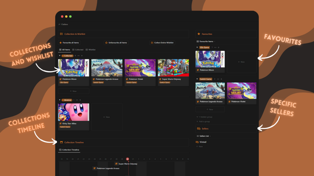The width and height of the screenshot is (314, 176).
Task: Open Pokémon Legends Arceus cover in Favourites
Action: click(210, 91)
